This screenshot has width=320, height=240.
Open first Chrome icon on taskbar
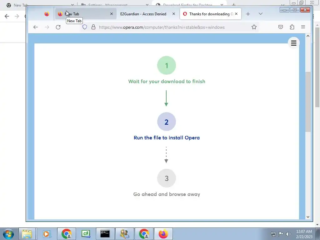click(x=67, y=234)
